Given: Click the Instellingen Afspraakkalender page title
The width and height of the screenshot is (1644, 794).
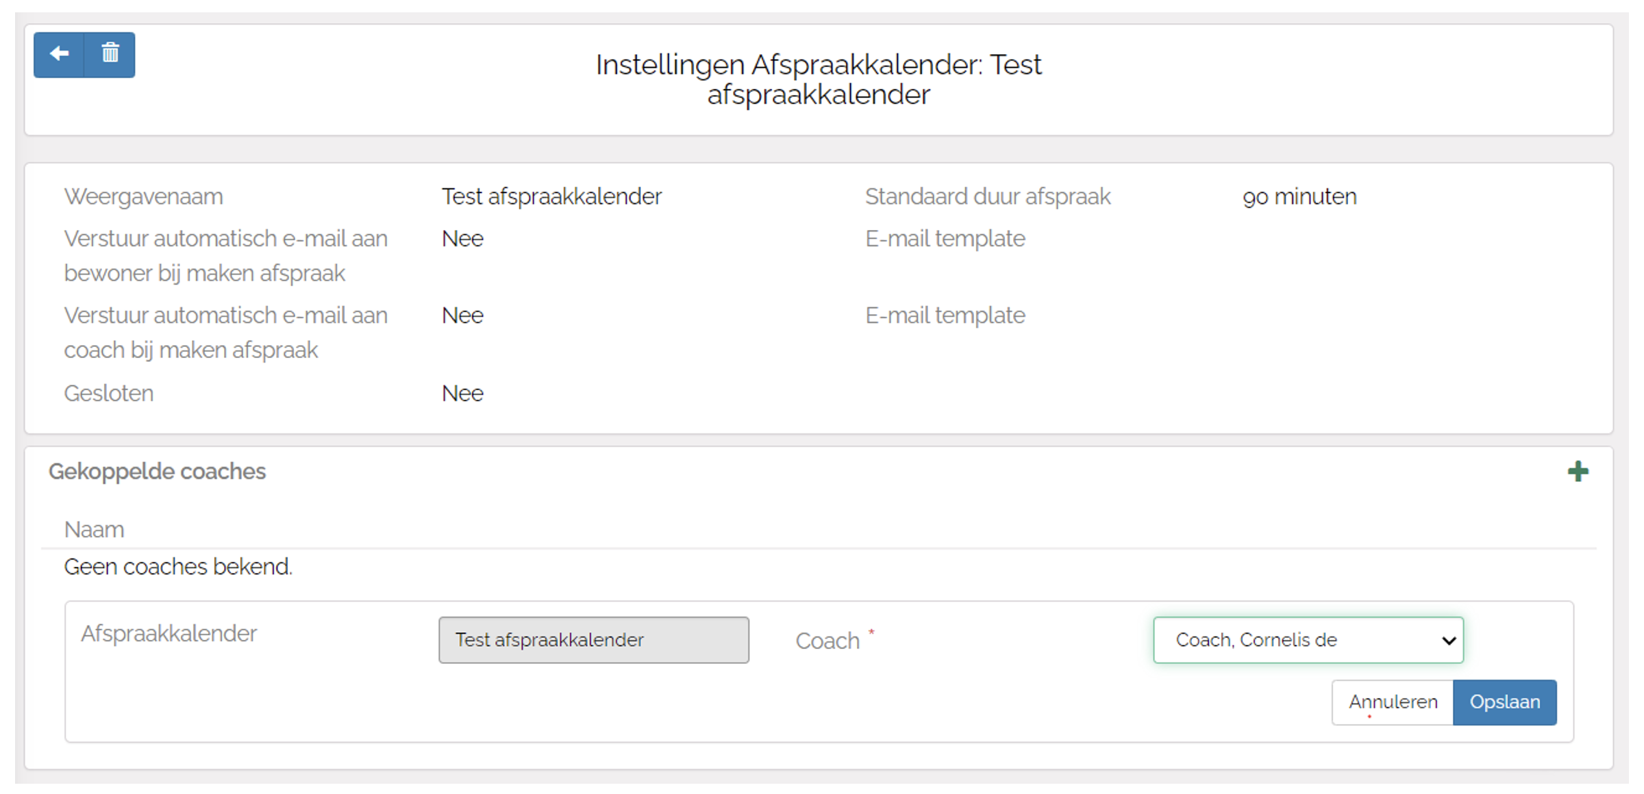Looking at the screenshot, I should click(818, 79).
